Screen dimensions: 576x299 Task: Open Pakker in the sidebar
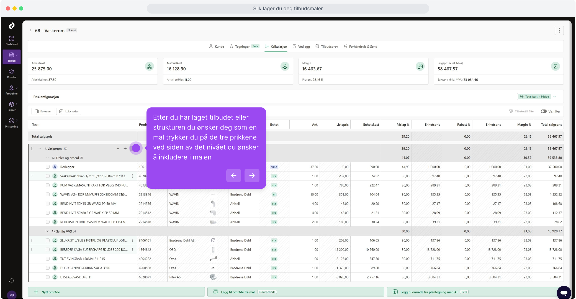tap(12, 106)
